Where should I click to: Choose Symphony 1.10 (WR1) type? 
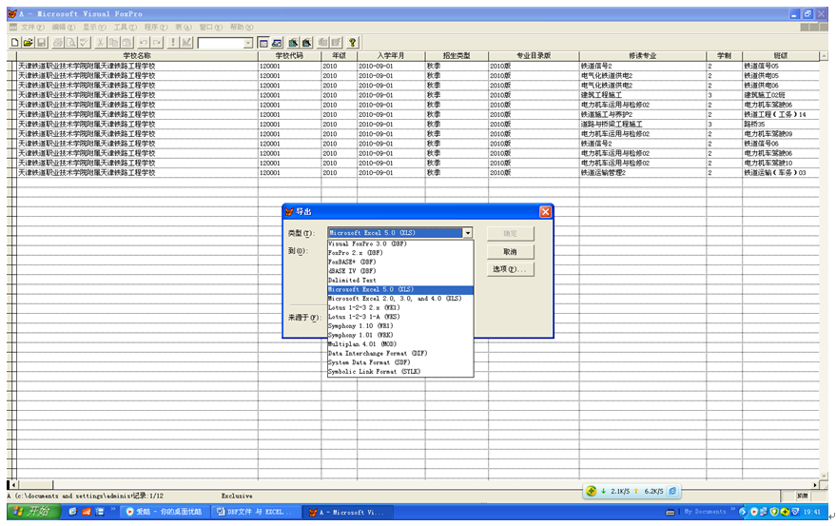click(x=400, y=326)
